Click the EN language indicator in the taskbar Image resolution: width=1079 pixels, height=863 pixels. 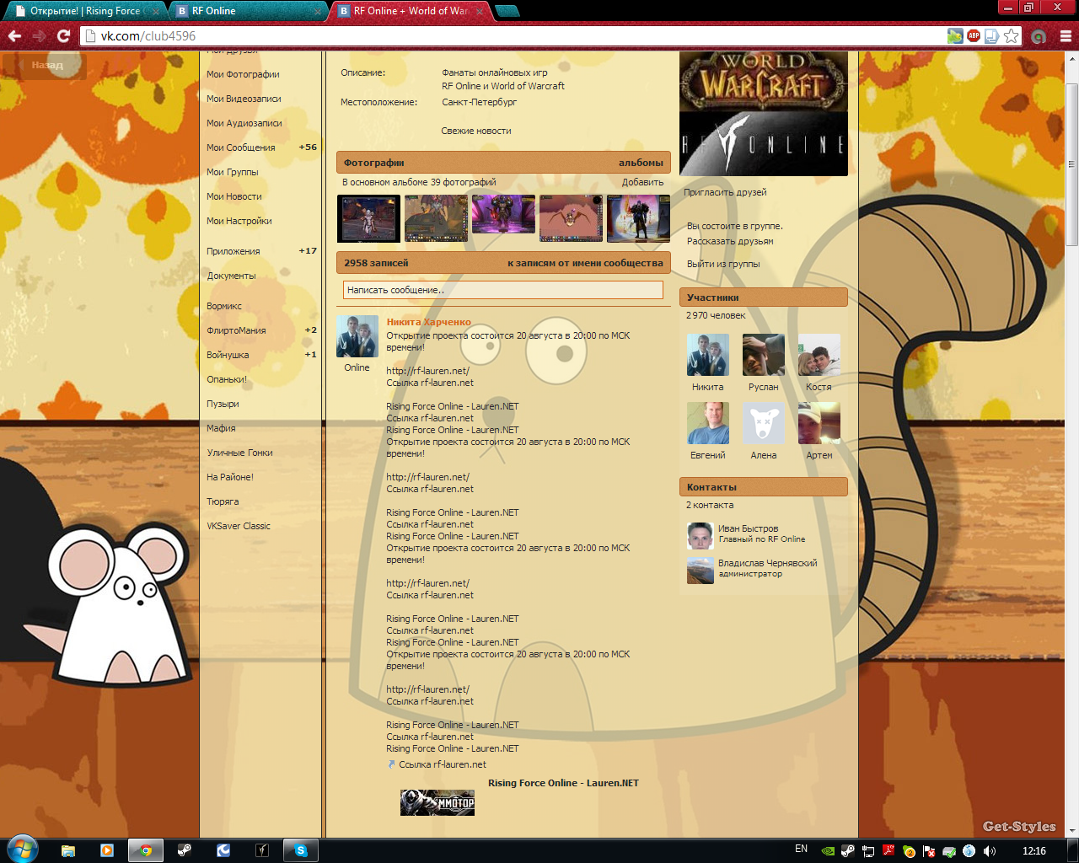tap(801, 849)
